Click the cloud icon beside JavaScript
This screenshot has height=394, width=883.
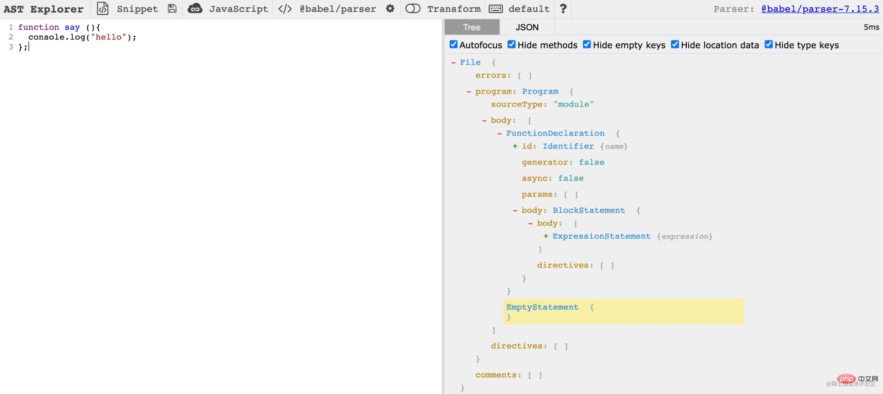point(195,9)
